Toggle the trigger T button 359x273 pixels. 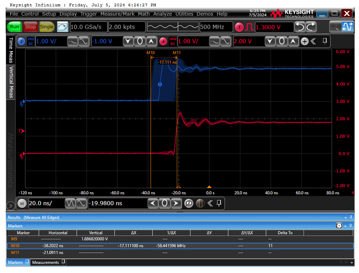tap(239, 27)
